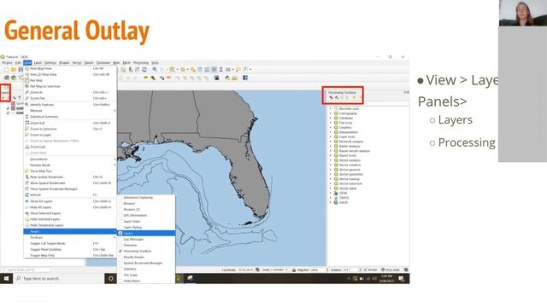
Task: Click the New Project toolbar icon
Action: [7, 70]
